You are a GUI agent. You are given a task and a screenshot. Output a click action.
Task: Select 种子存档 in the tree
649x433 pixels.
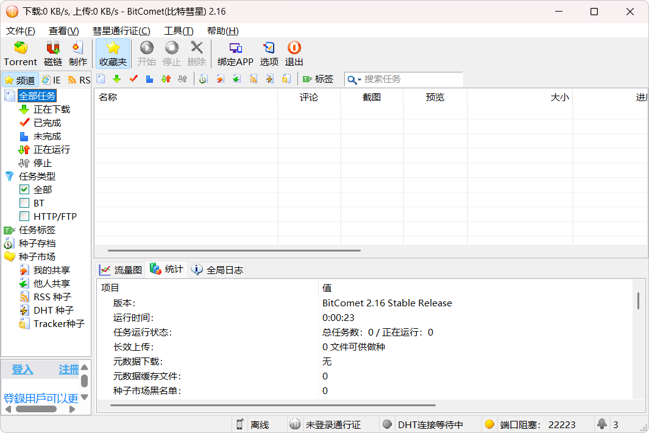(x=37, y=243)
